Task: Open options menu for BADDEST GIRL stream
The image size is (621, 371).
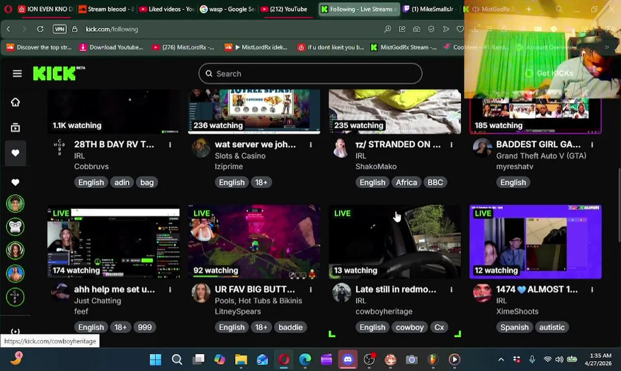Action: click(x=592, y=145)
